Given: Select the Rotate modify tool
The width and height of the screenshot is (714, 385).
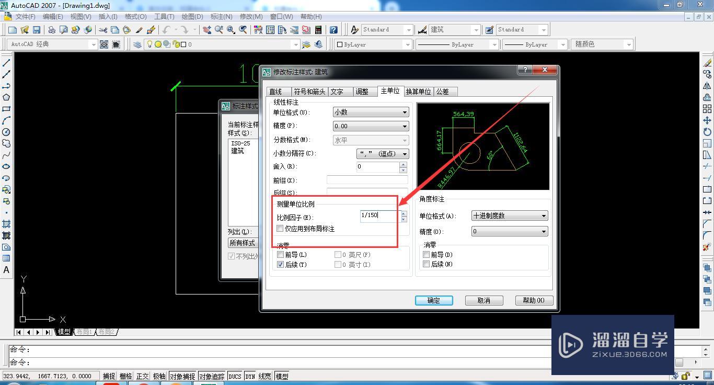Looking at the screenshot, I should tap(707, 132).
